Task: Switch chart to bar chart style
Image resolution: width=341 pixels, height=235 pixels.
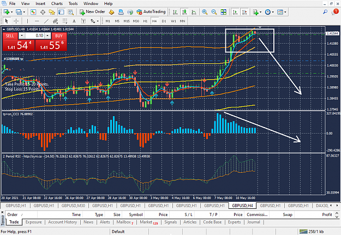Action: [x=175, y=12]
